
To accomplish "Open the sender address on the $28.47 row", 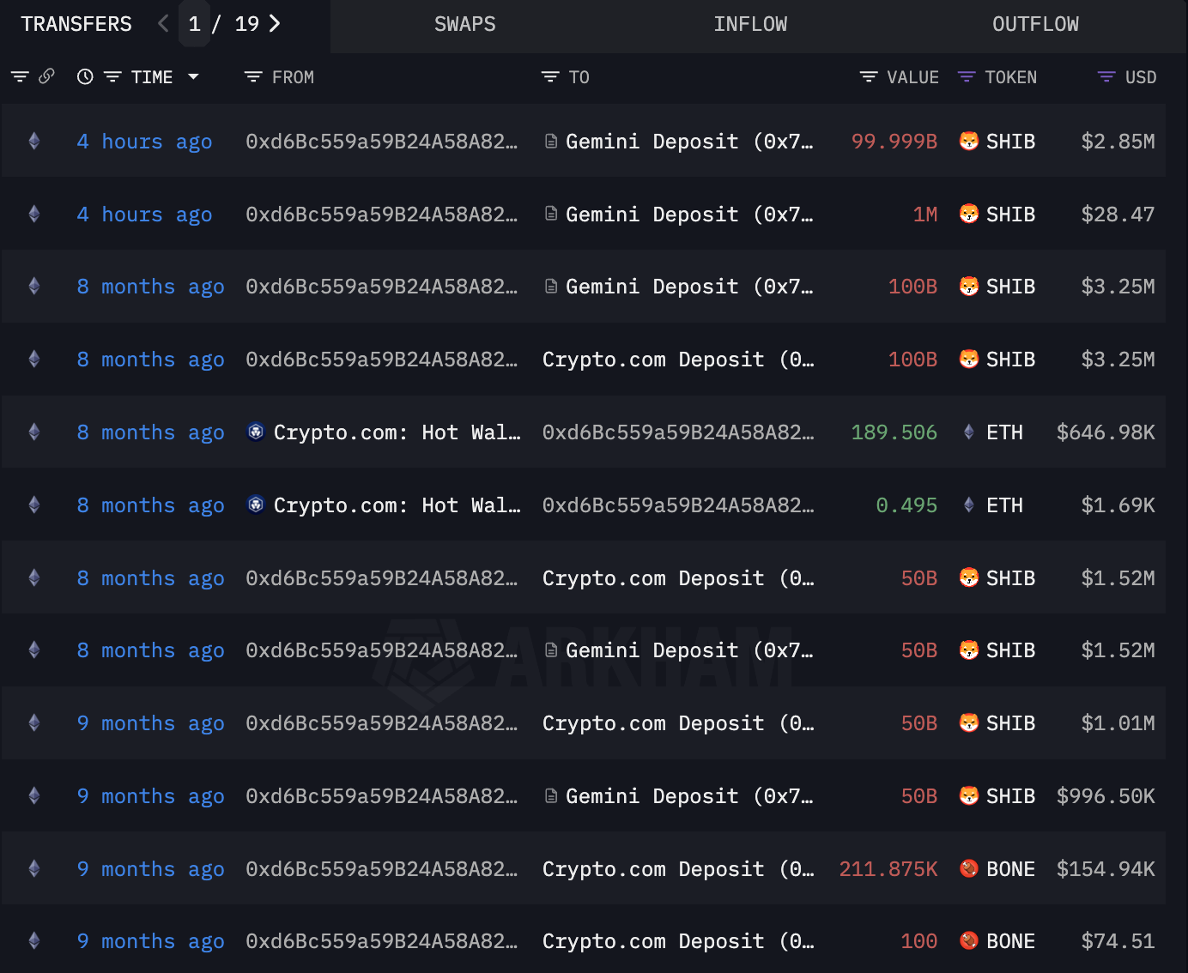I will (x=382, y=215).
